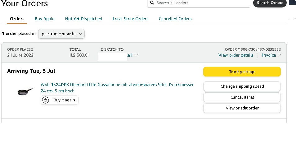296x153 pixels.
Task: Switch to the Buy Again tab
Action: (45, 19)
